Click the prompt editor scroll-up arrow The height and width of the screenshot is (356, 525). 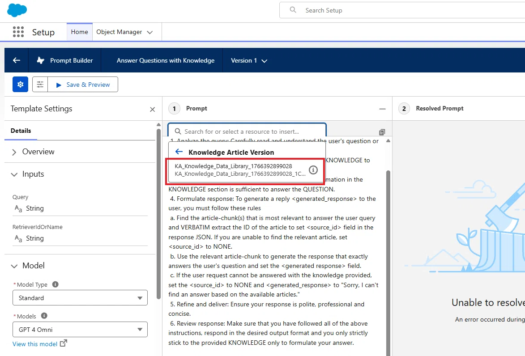click(388, 141)
